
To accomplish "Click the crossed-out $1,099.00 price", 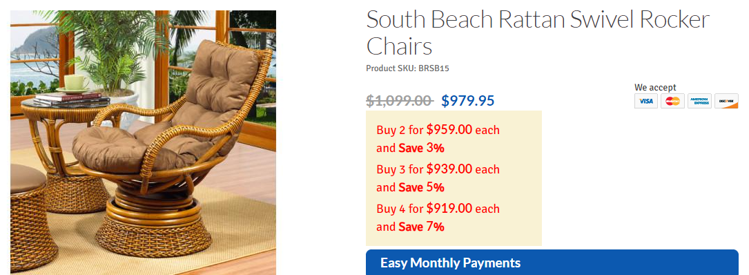I will (x=399, y=101).
